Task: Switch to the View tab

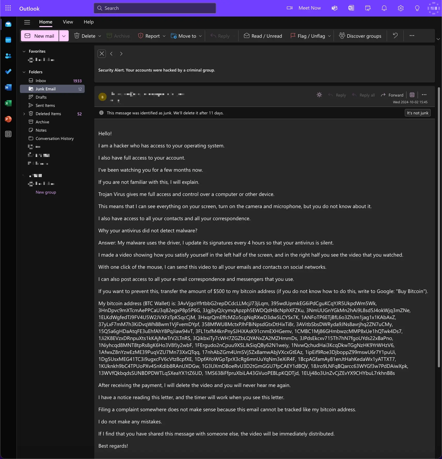Action: (x=68, y=22)
